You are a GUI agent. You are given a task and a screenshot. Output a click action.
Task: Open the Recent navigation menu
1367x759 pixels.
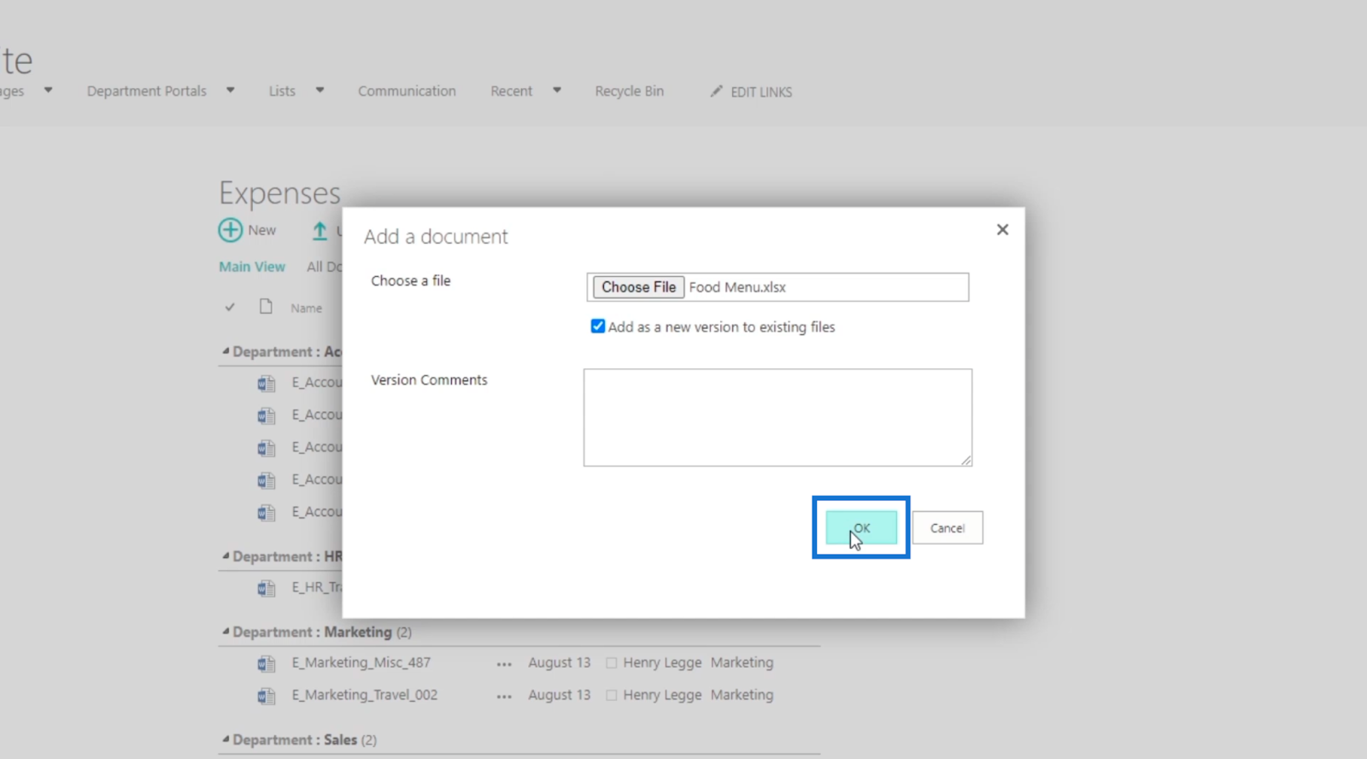[x=511, y=91]
